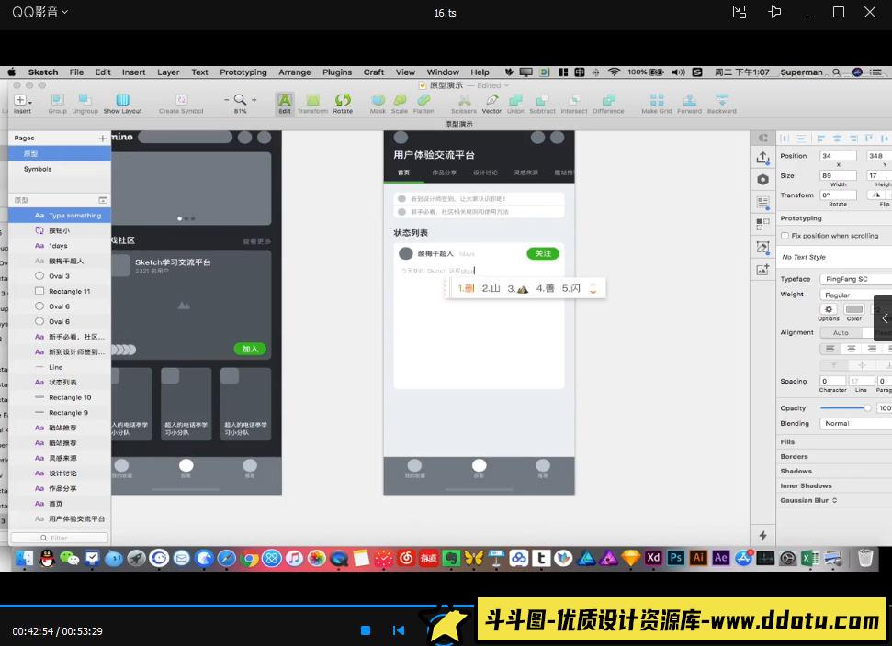Open the Arrange menu
The height and width of the screenshot is (646, 892).
(x=294, y=72)
